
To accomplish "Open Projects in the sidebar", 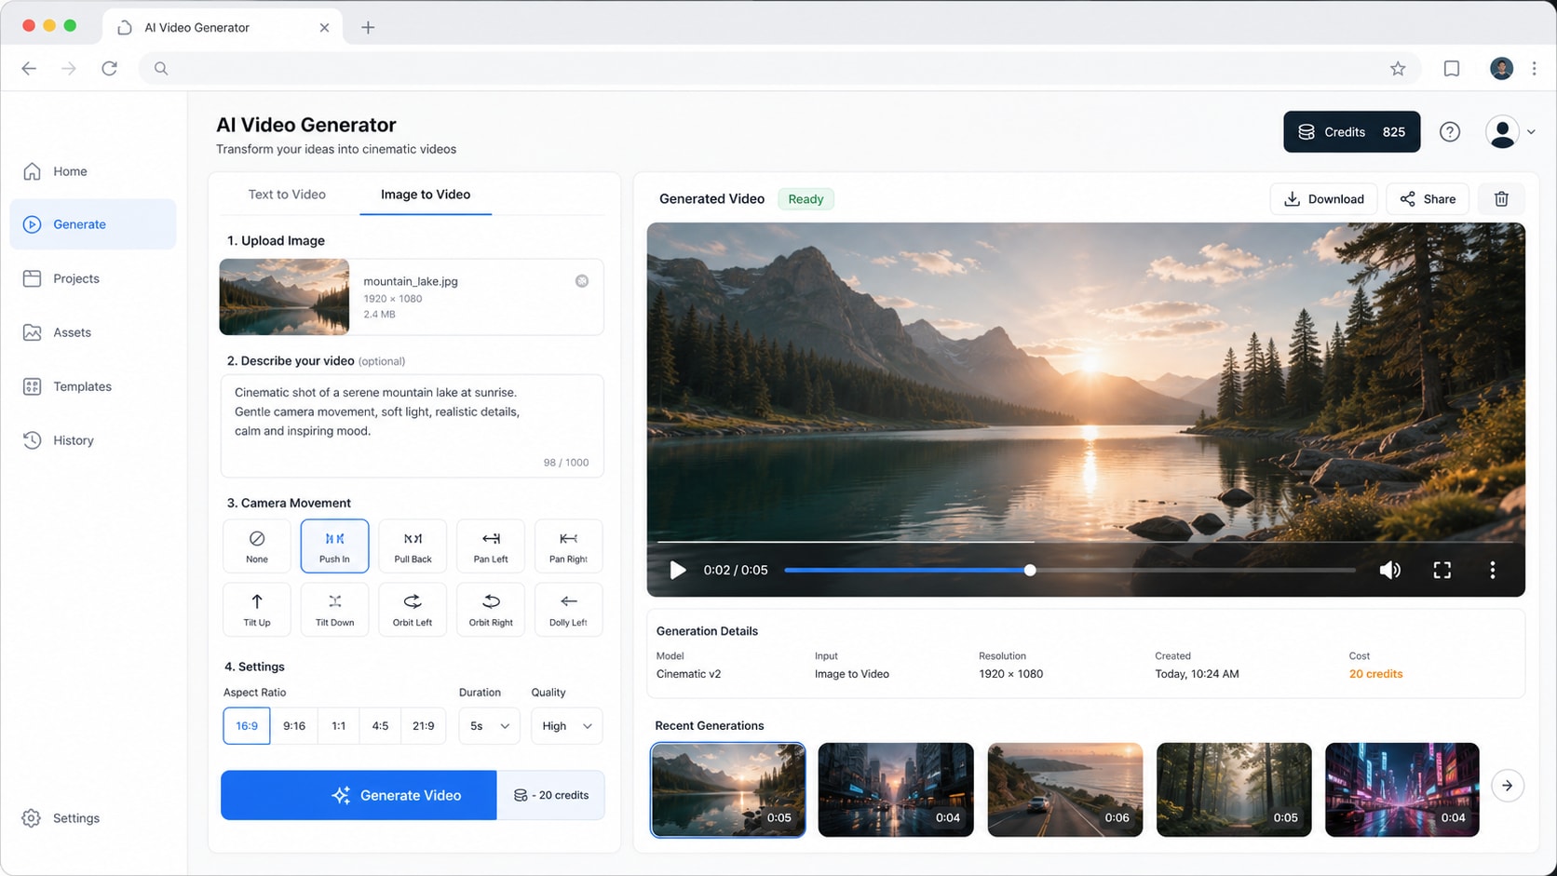I will (x=92, y=278).
